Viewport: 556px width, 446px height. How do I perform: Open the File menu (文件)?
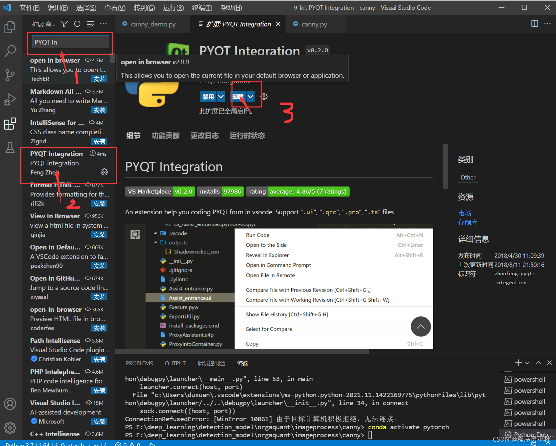[x=29, y=8]
